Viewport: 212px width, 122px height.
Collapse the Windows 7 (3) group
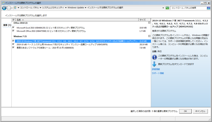[x=149, y=36]
